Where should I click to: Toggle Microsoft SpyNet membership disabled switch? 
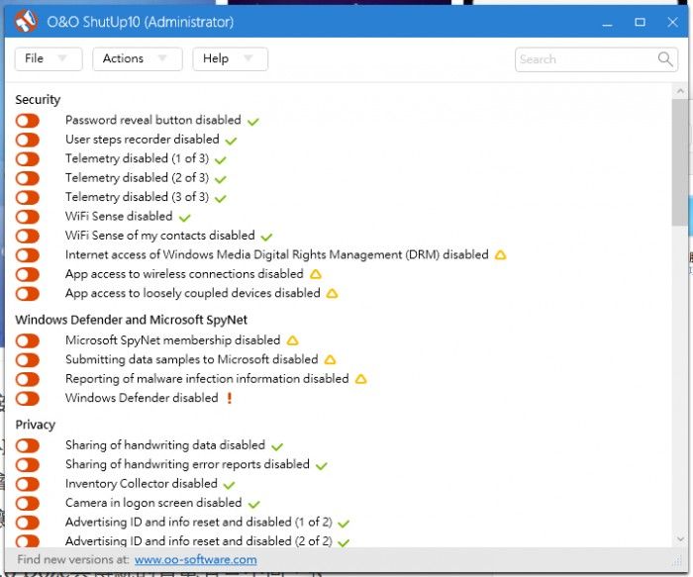point(28,340)
